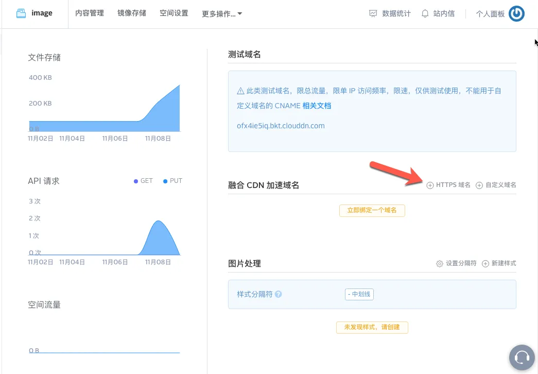Click the plus icon beside 新建样式
This screenshot has width=538, height=374.
485,264
